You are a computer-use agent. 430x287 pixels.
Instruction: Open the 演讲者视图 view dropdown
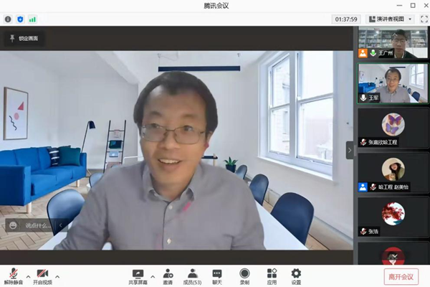tap(390, 19)
